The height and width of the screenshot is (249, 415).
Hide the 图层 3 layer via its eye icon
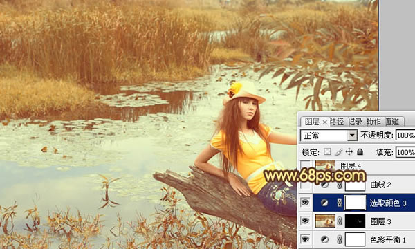point(305,221)
